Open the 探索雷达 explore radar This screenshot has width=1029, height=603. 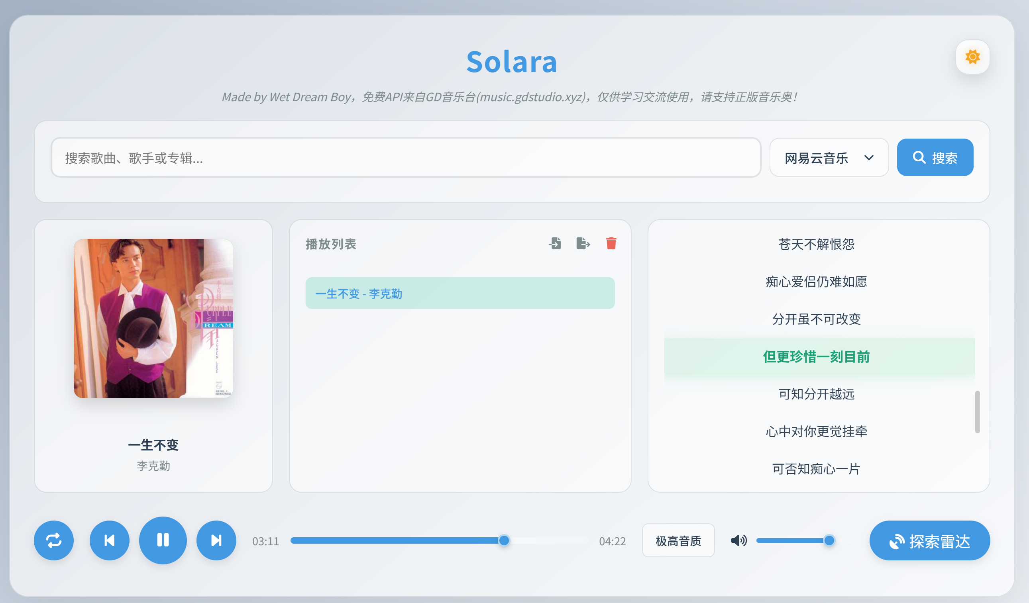[x=929, y=540]
